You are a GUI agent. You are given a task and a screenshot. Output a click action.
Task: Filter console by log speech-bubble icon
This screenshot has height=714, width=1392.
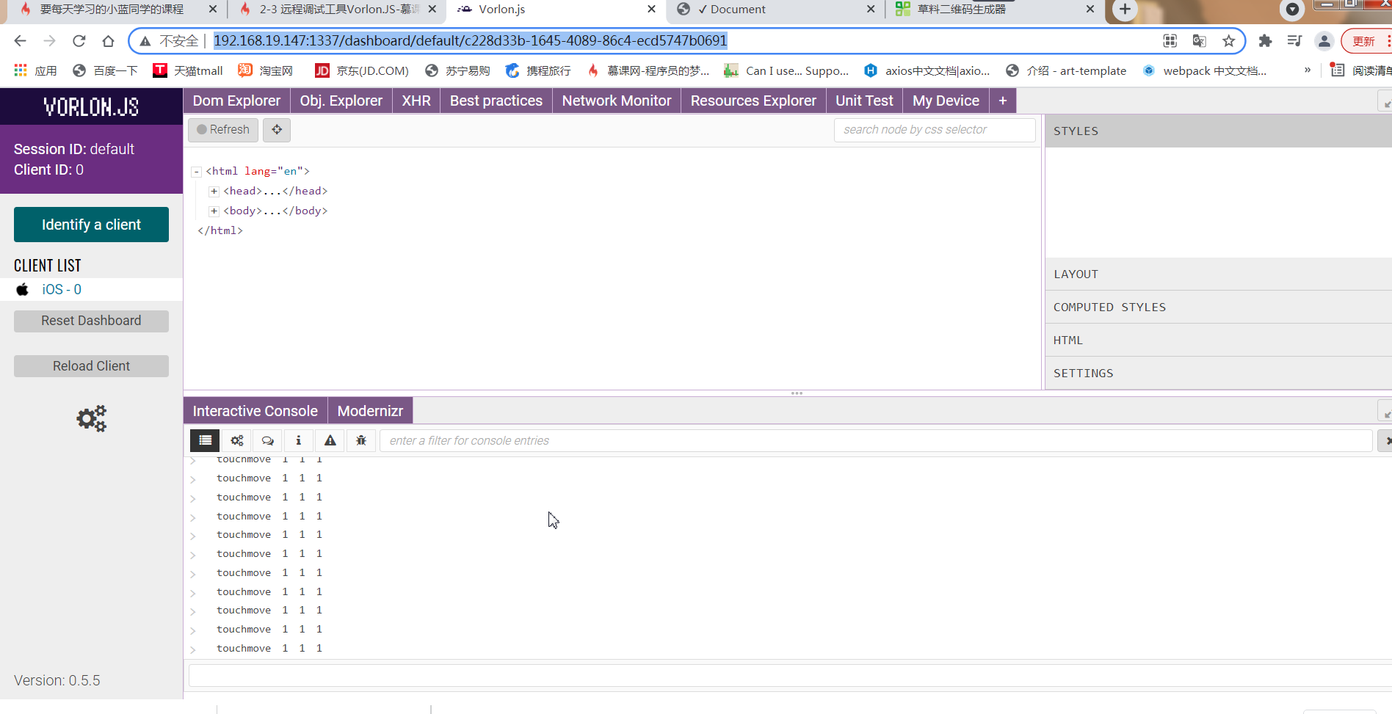point(268,440)
